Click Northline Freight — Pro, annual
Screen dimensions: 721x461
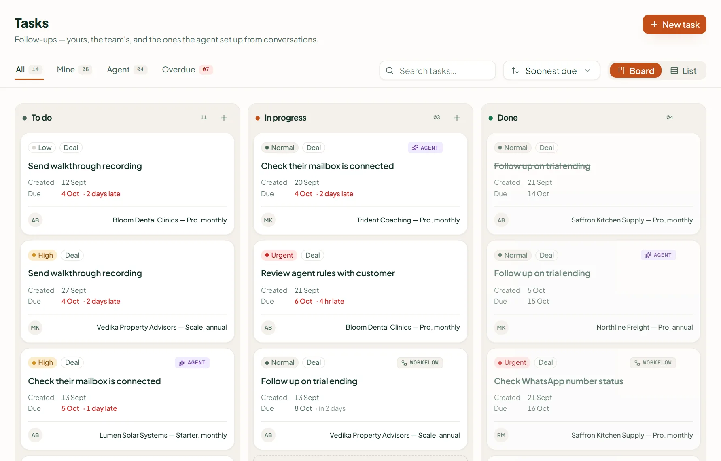click(x=645, y=327)
